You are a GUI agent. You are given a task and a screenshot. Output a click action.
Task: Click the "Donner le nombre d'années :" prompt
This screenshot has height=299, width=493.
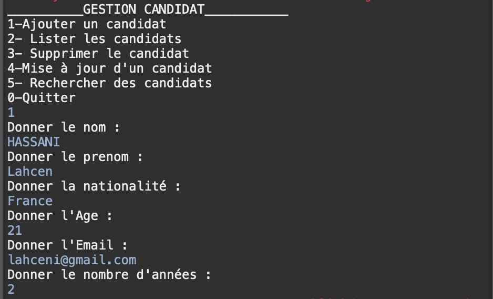(109, 275)
